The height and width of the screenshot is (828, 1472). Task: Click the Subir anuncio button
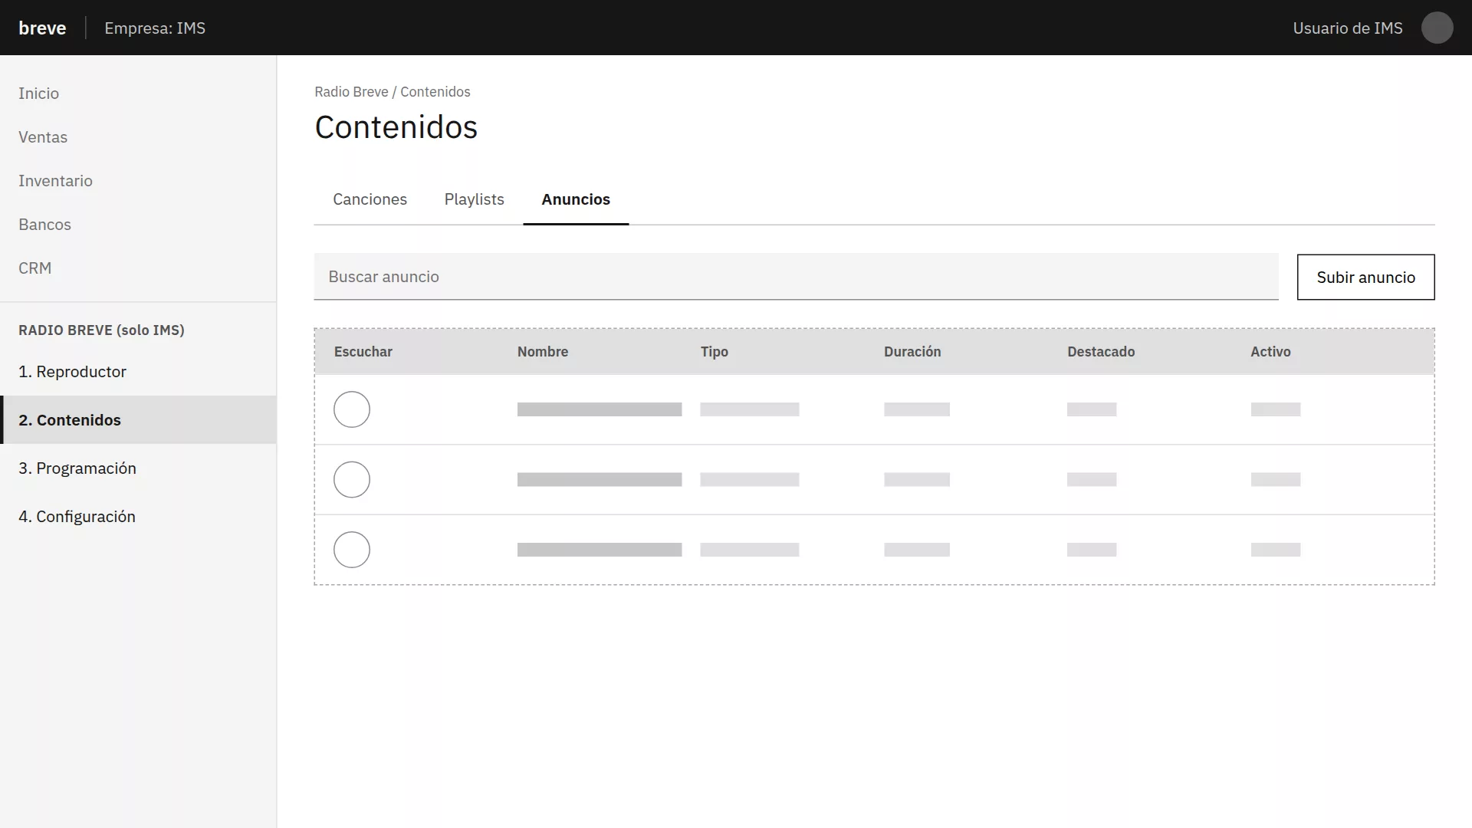[1365, 278]
